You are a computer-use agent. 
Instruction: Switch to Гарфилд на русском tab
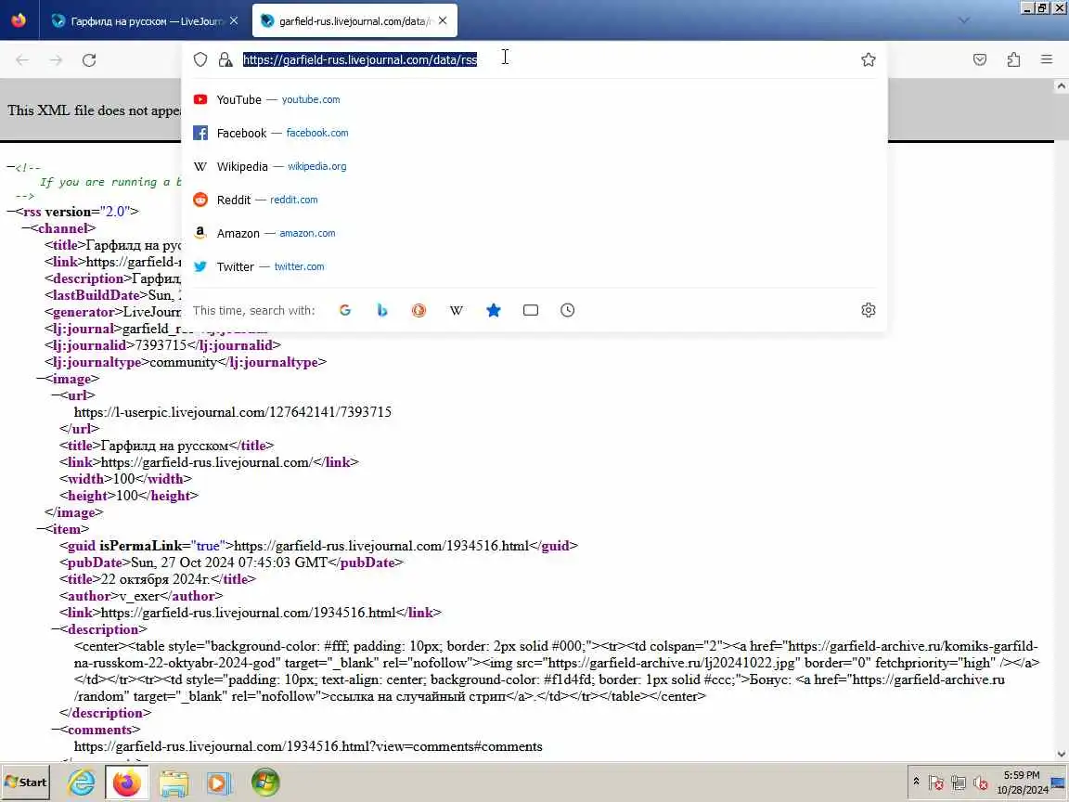[145, 21]
